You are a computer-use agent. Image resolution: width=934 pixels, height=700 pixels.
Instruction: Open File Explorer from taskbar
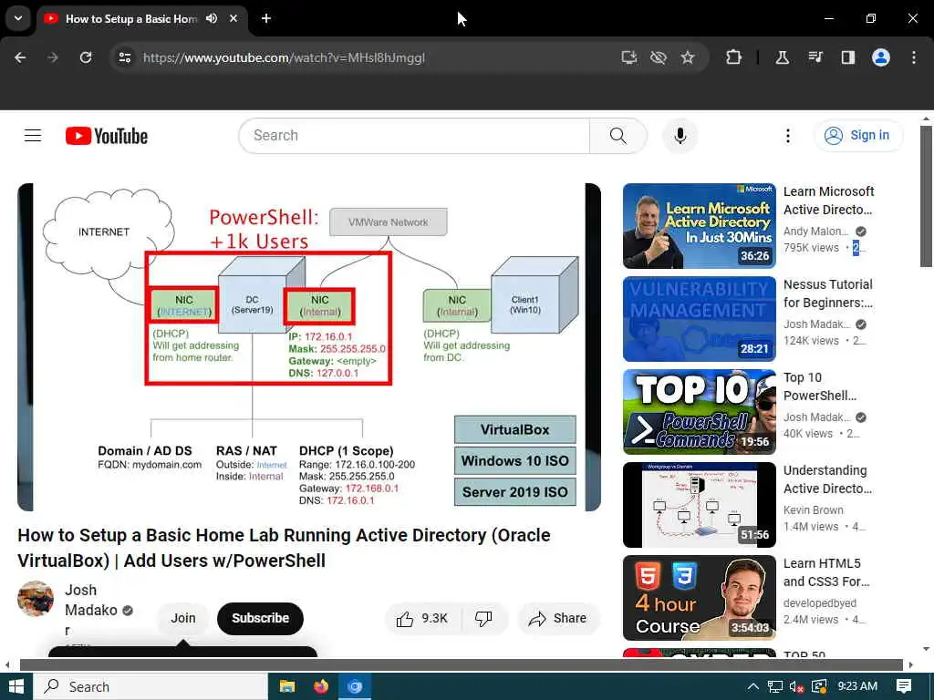click(287, 687)
